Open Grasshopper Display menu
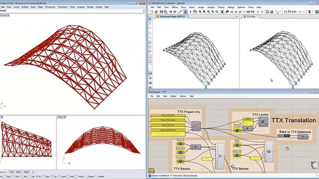This screenshot has height=179, width=319. click(173, 96)
